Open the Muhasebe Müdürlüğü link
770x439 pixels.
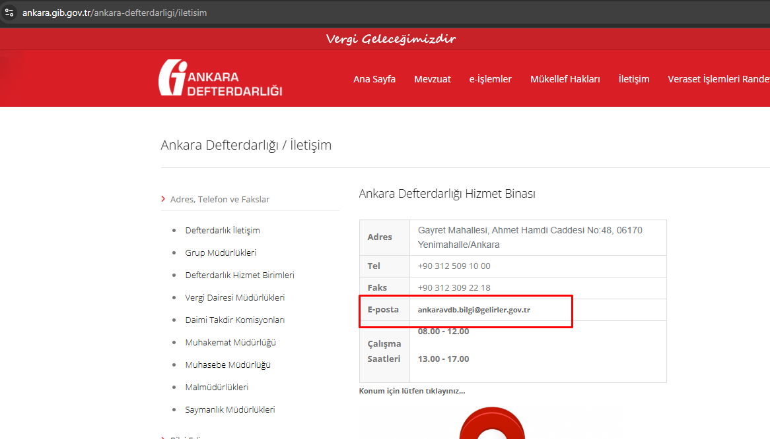click(228, 365)
